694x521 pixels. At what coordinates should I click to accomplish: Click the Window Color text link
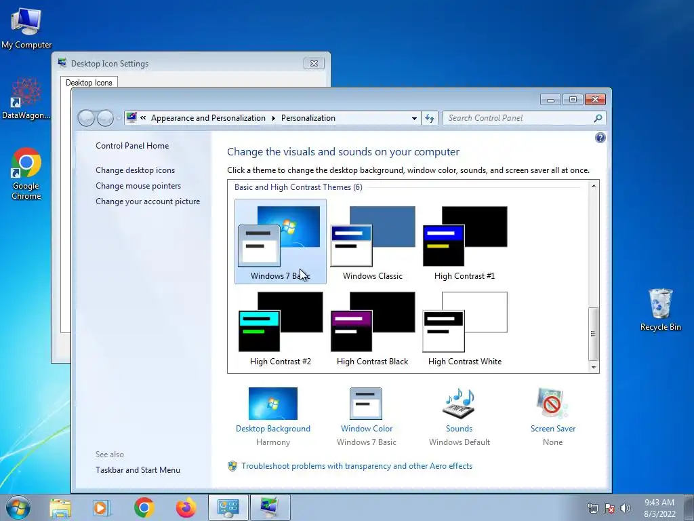[367, 429]
